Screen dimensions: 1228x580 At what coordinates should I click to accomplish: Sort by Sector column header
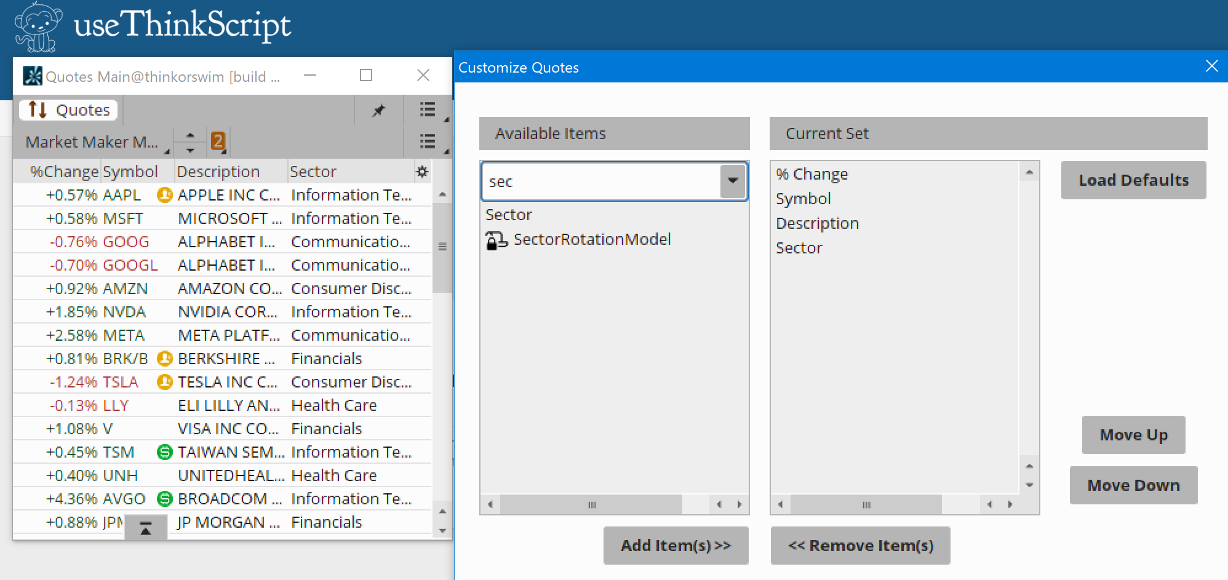(x=313, y=172)
